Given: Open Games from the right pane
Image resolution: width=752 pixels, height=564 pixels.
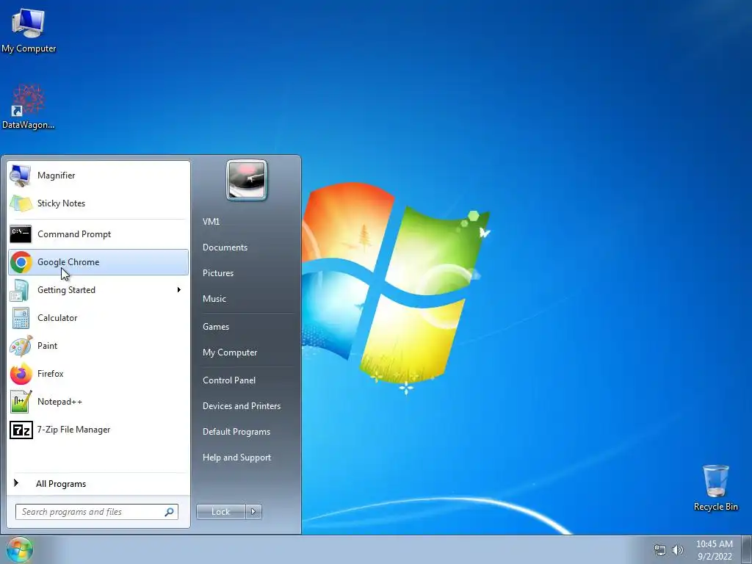Looking at the screenshot, I should point(216,327).
